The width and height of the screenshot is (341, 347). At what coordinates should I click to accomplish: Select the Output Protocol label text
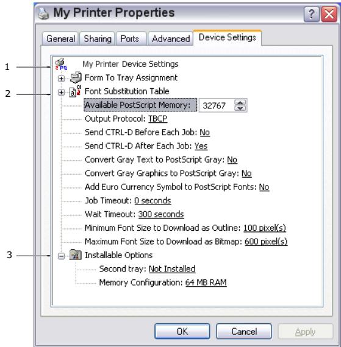(115, 119)
